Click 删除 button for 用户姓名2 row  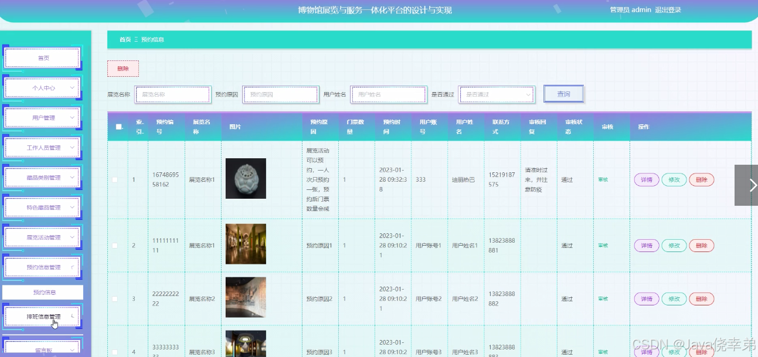pyautogui.click(x=702, y=299)
